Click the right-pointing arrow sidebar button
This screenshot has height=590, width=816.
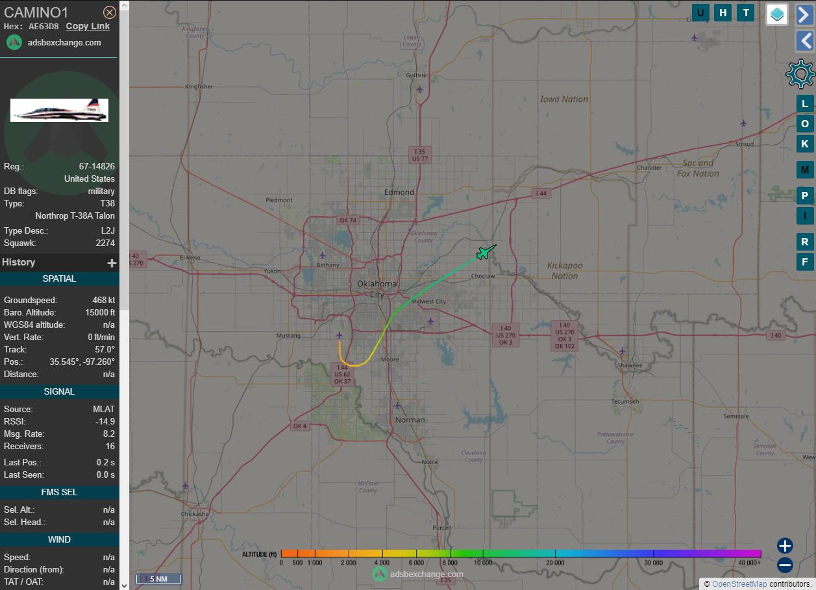[805, 14]
